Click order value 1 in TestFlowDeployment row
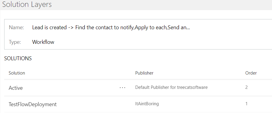The image size is (272, 113). 246,104
